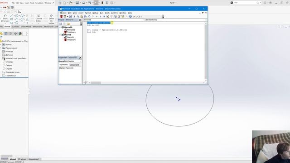Click the Undo icon in VBA toolbar
Viewport: 290px width, 163px height.
89,17
